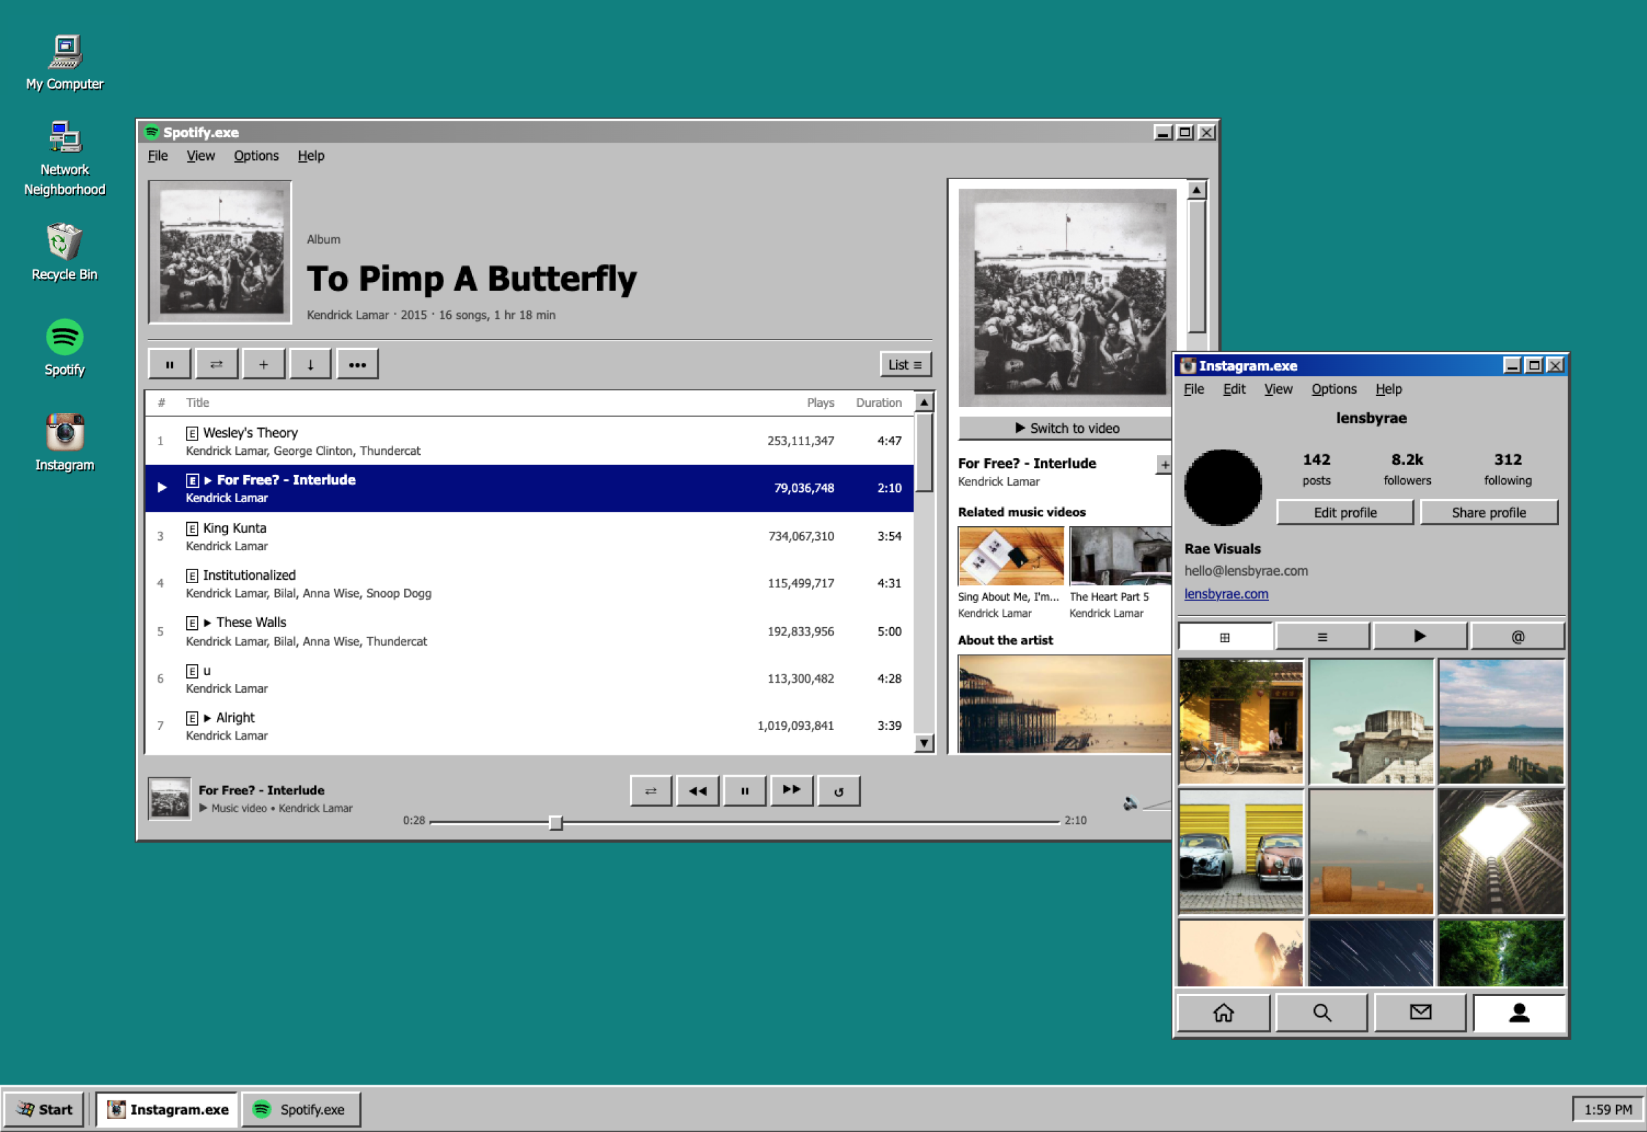The image size is (1647, 1132).
Task: Open the album more options ellipsis
Action: pyautogui.click(x=357, y=364)
